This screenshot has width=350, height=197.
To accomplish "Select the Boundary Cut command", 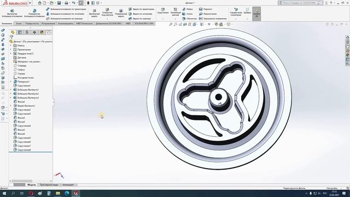I will tap(140, 19).
